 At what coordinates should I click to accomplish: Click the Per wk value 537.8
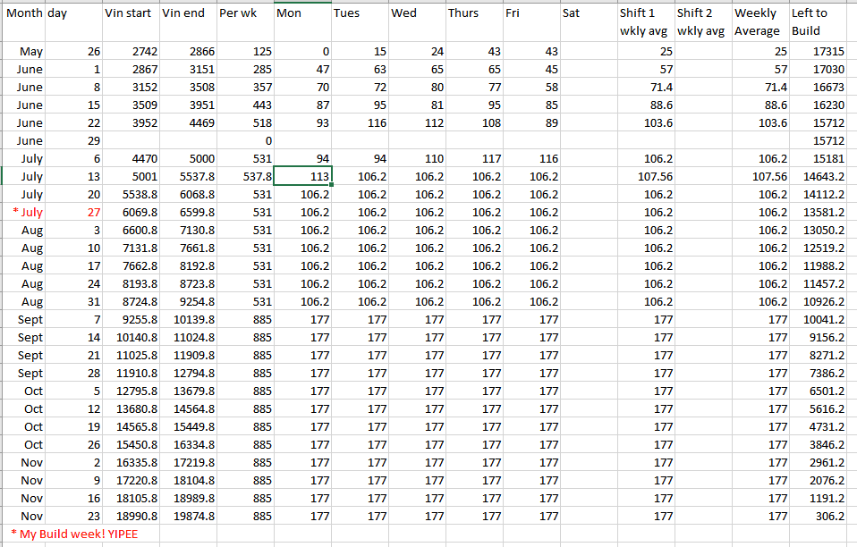point(244,176)
